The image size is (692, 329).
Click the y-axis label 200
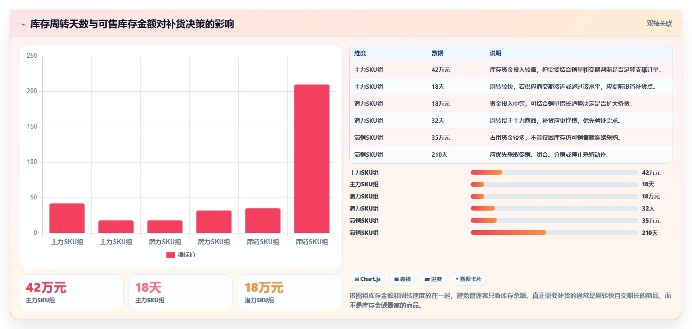32,91
